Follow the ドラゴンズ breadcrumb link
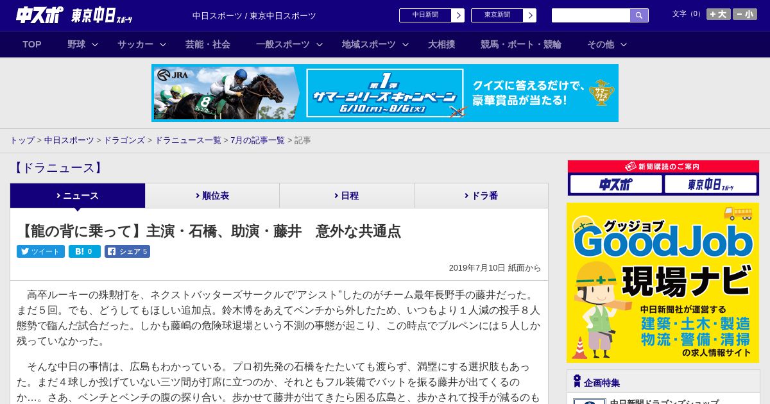This screenshot has width=770, height=404. coord(124,140)
